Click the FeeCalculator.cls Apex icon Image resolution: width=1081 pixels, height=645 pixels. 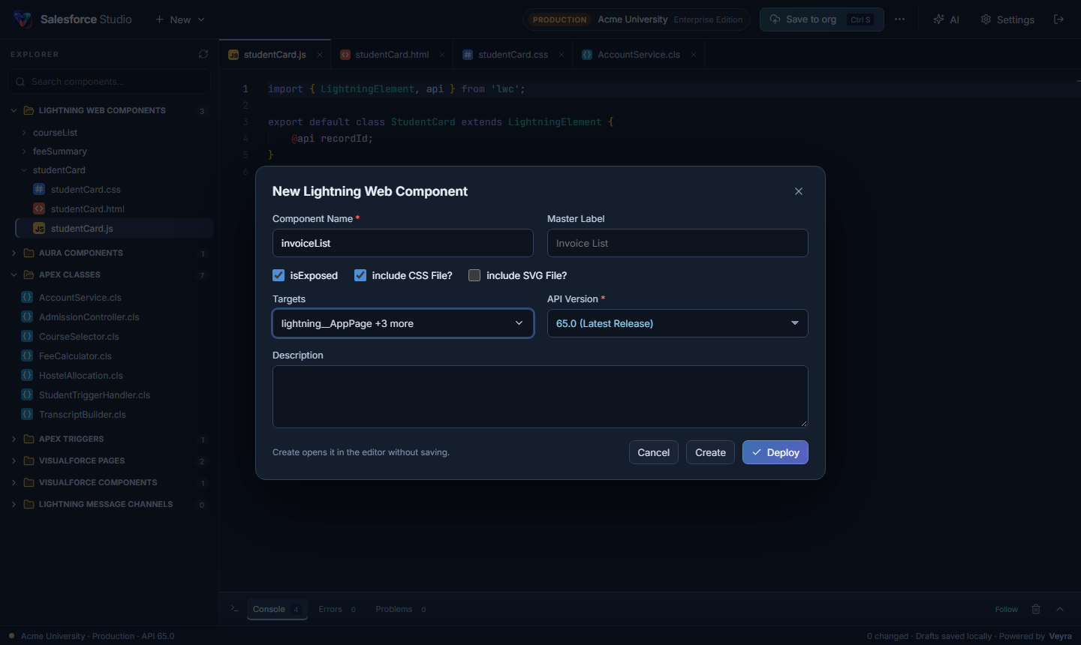27,355
